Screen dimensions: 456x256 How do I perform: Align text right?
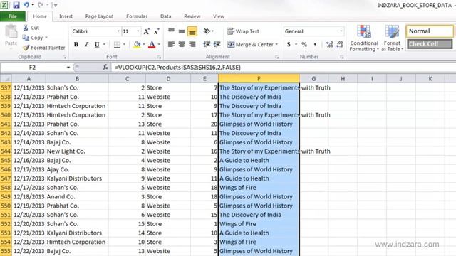tap(192, 44)
